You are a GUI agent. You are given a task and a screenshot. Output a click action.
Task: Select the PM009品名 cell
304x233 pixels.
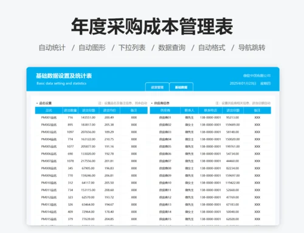49,175
